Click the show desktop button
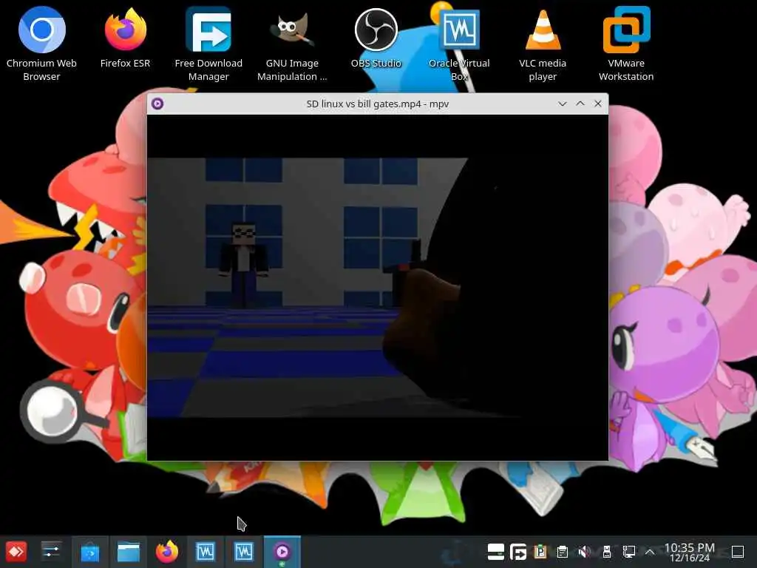757x568 pixels. pos(738,552)
